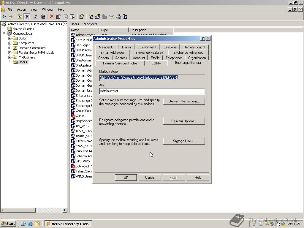Click the red Delete X icon
The width and height of the screenshot is (304, 228).
click(52, 17)
